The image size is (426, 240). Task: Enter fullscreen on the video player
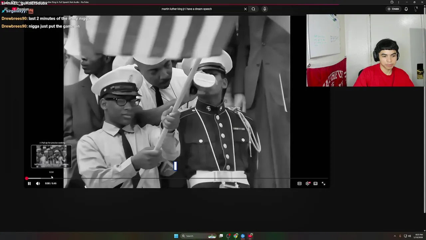point(323,183)
